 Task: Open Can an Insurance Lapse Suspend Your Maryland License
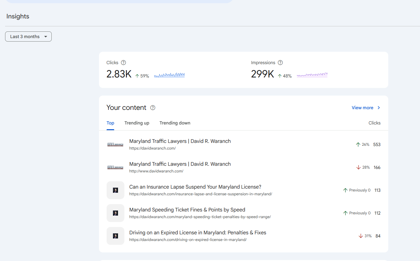195,187
